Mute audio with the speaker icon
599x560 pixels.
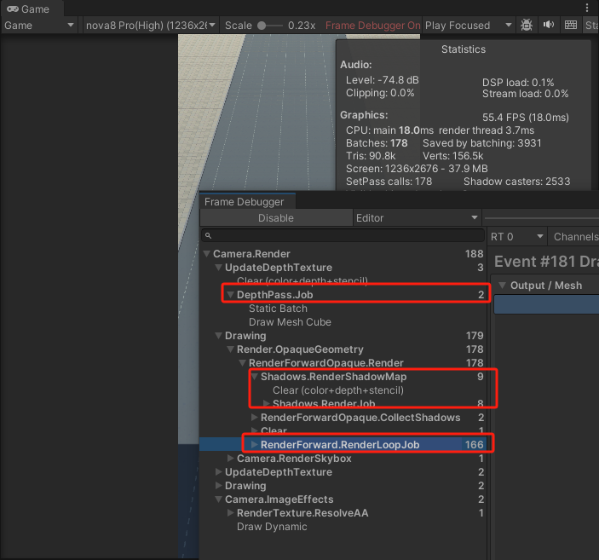(x=549, y=26)
